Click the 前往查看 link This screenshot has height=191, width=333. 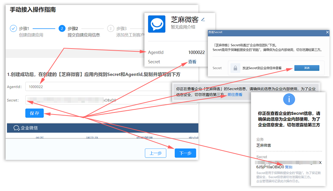point(235,95)
